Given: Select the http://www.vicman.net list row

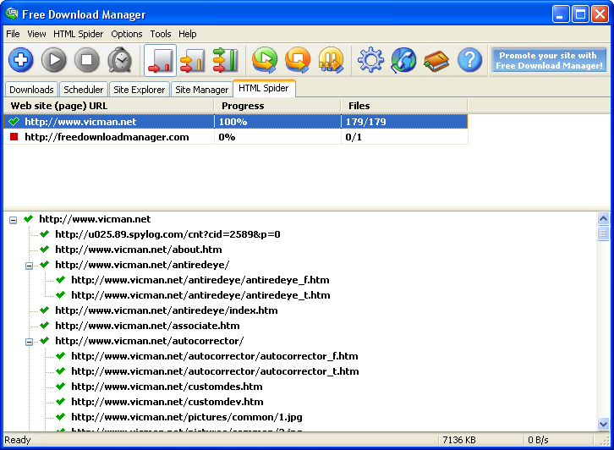Looking at the screenshot, I should pos(235,122).
